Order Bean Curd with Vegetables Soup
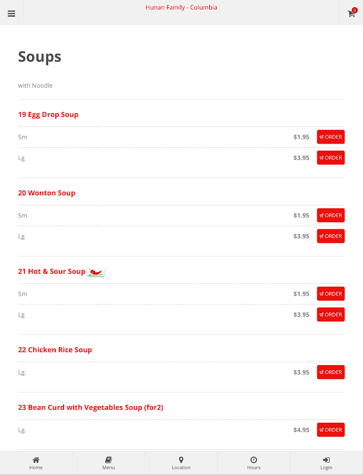 [x=330, y=430]
